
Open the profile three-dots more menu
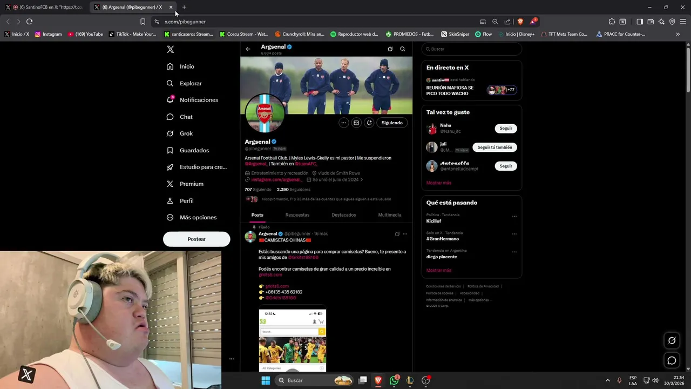tap(343, 123)
